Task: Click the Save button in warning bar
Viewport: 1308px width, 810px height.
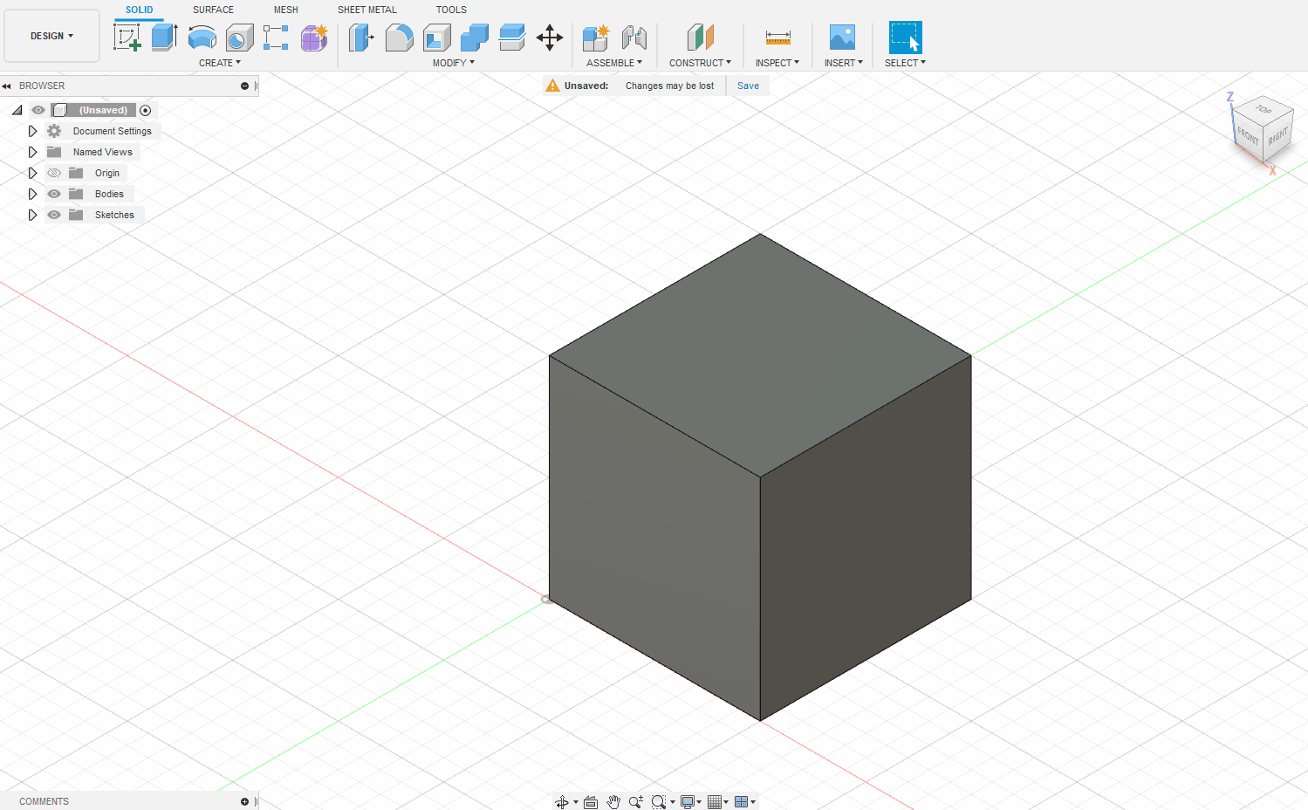Action: pos(748,85)
